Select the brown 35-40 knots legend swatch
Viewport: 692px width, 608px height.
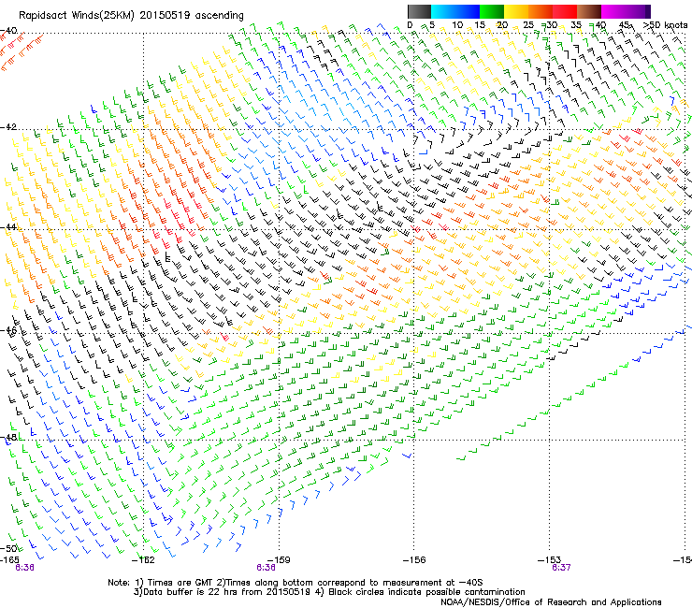[x=589, y=11]
